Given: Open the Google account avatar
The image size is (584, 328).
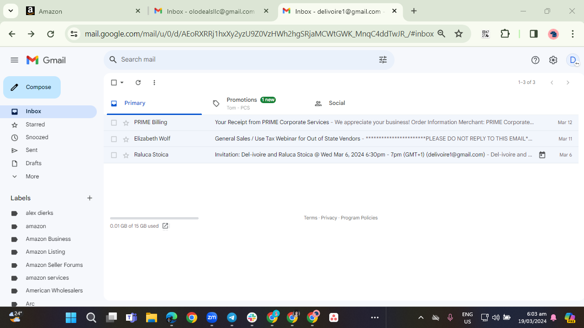Looking at the screenshot, I should [573, 60].
